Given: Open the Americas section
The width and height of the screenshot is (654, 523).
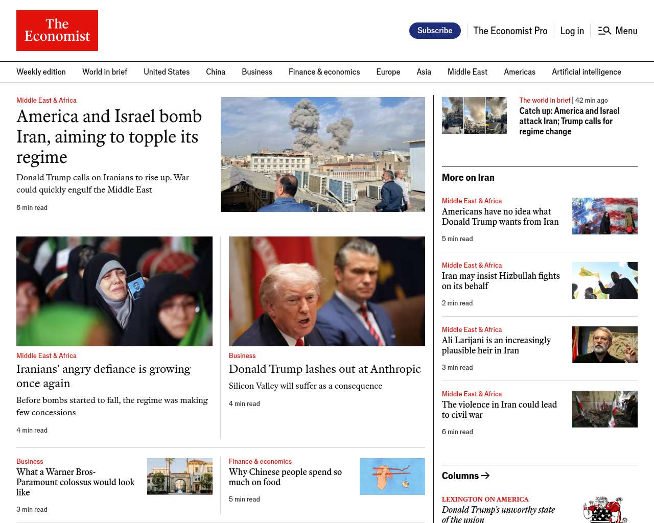Looking at the screenshot, I should [x=520, y=72].
